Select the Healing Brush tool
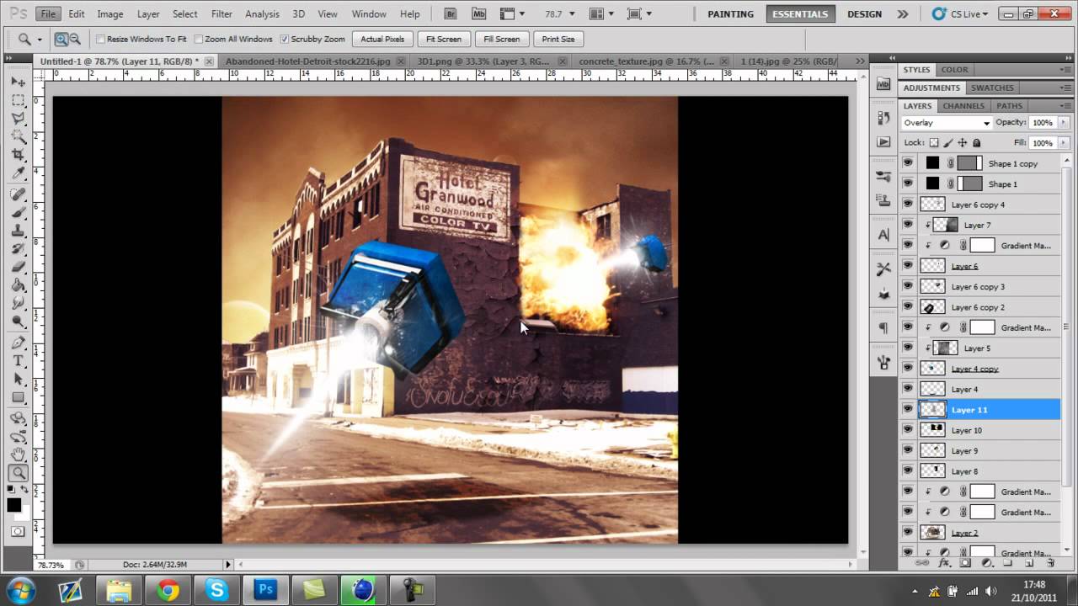 click(x=18, y=194)
